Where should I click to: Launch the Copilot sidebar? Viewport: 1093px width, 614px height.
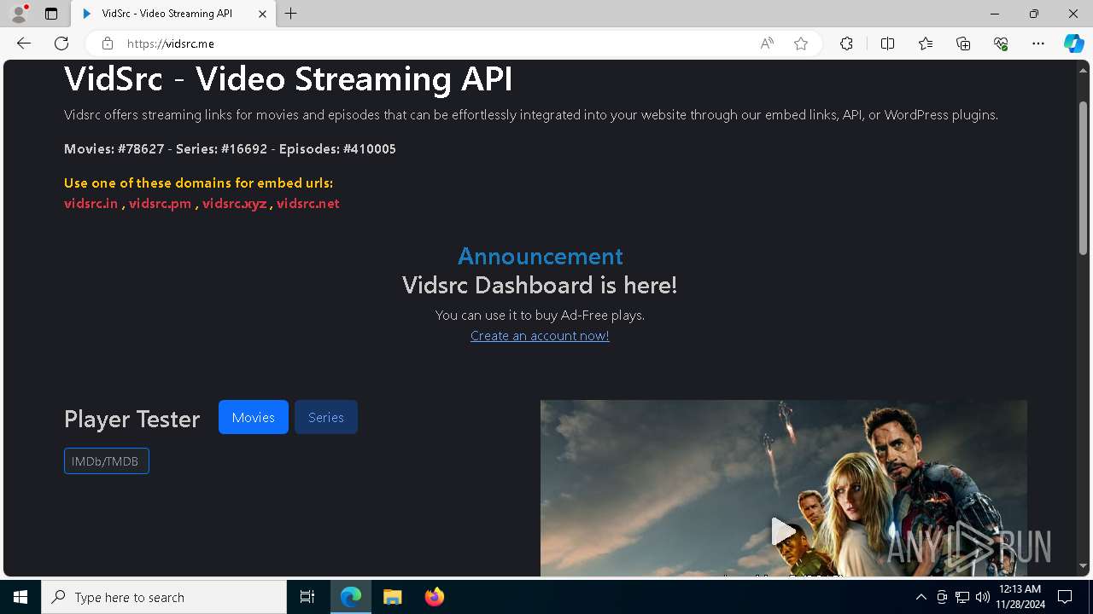coord(1073,43)
